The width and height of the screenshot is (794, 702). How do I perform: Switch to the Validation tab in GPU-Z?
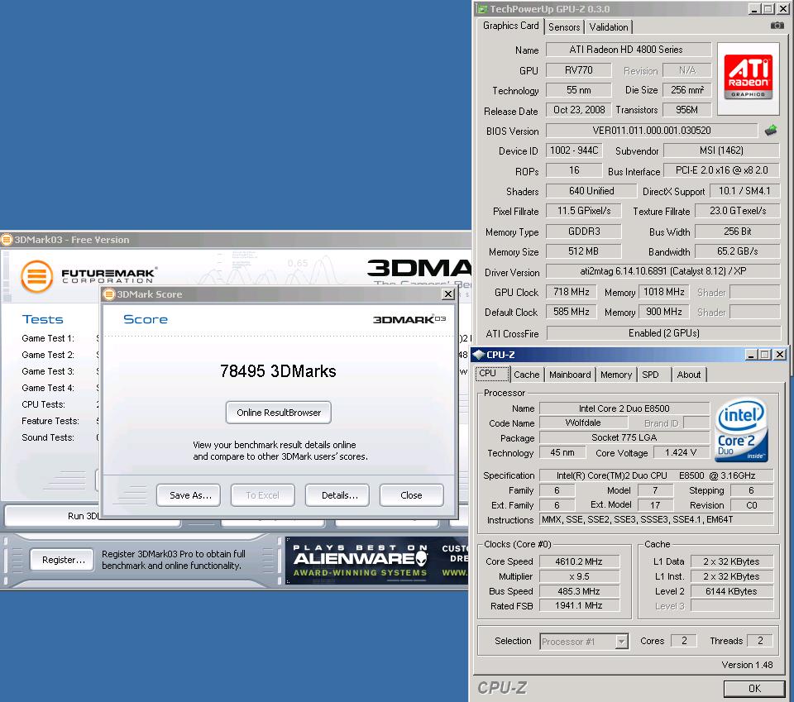[x=609, y=27]
